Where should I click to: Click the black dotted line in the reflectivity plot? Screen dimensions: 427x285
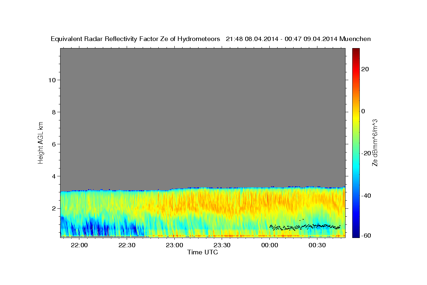tap(305, 227)
